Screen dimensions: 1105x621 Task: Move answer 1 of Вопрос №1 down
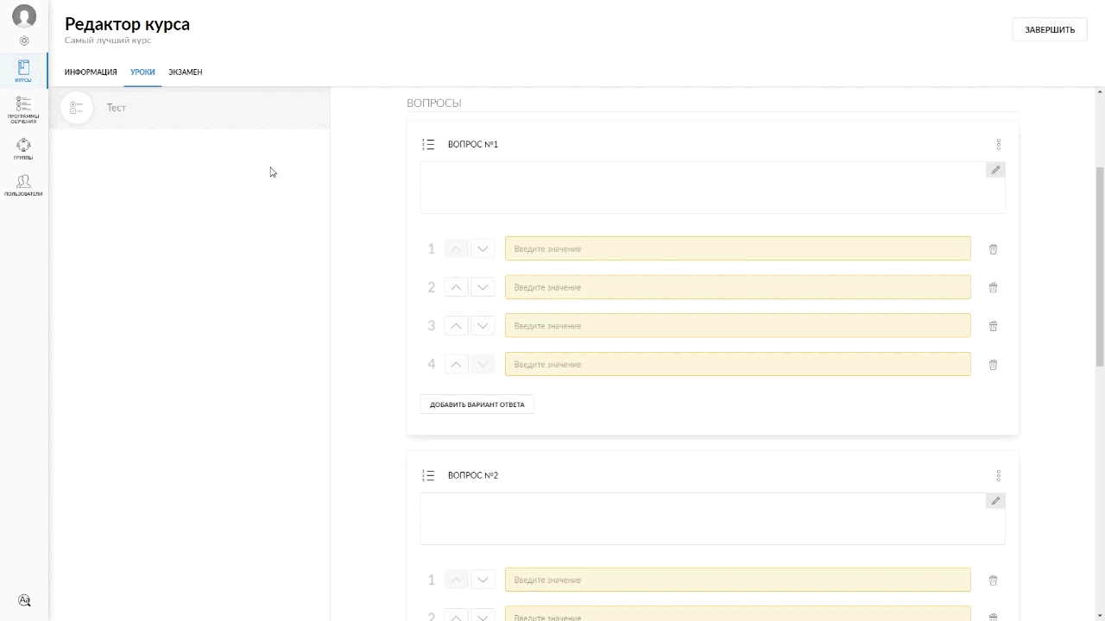tap(483, 249)
